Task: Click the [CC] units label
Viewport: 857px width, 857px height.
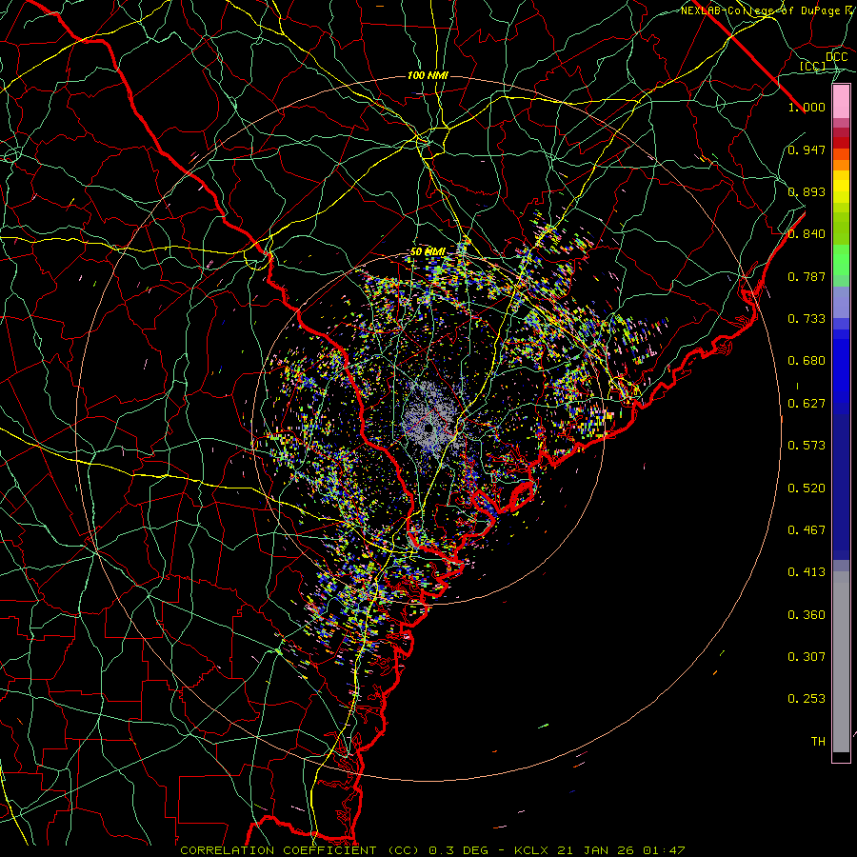Action: (x=813, y=66)
